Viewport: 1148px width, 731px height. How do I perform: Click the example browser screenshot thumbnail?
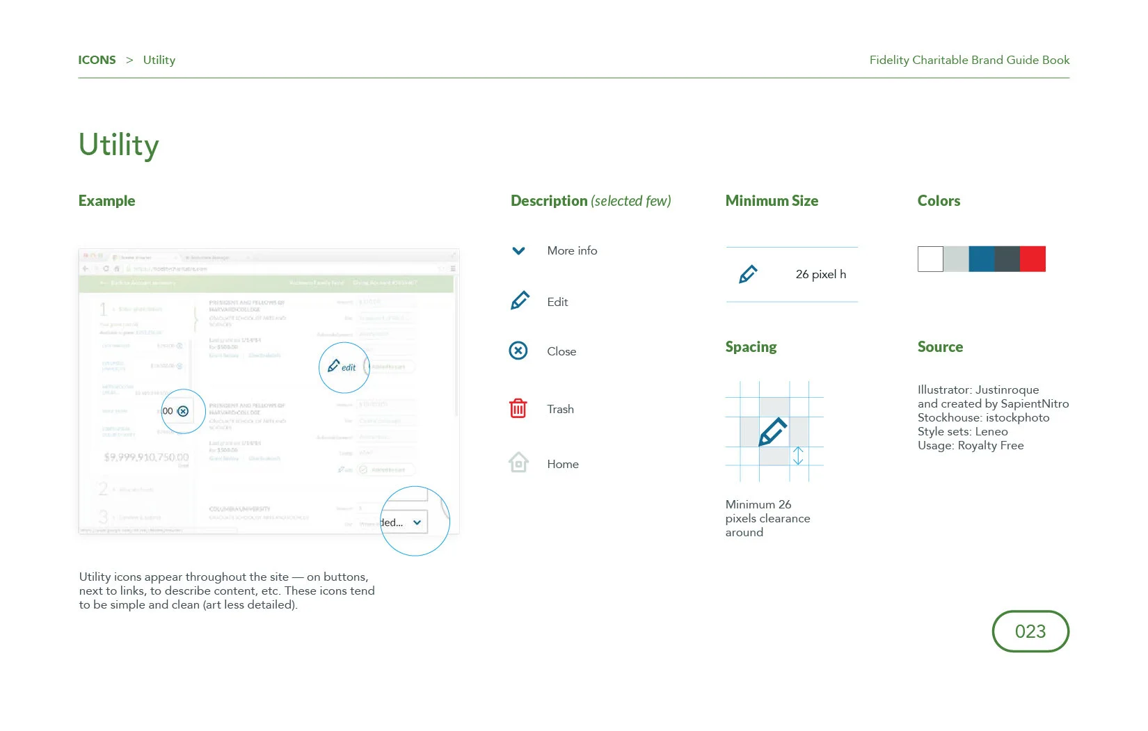click(x=269, y=391)
